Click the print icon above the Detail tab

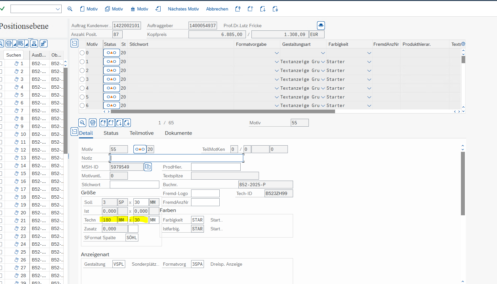pos(93,123)
